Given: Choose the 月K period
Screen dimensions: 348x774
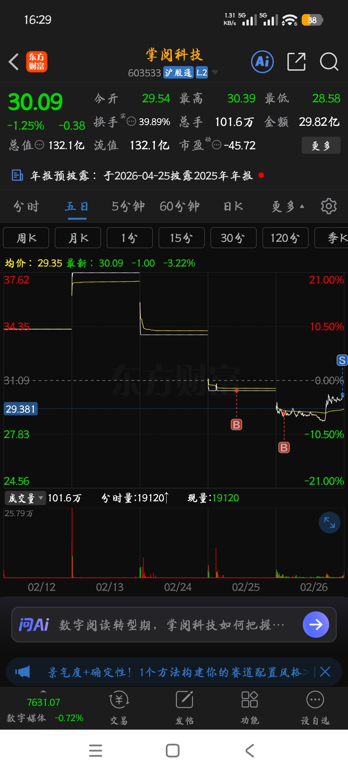Looking at the screenshot, I should 78,238.
